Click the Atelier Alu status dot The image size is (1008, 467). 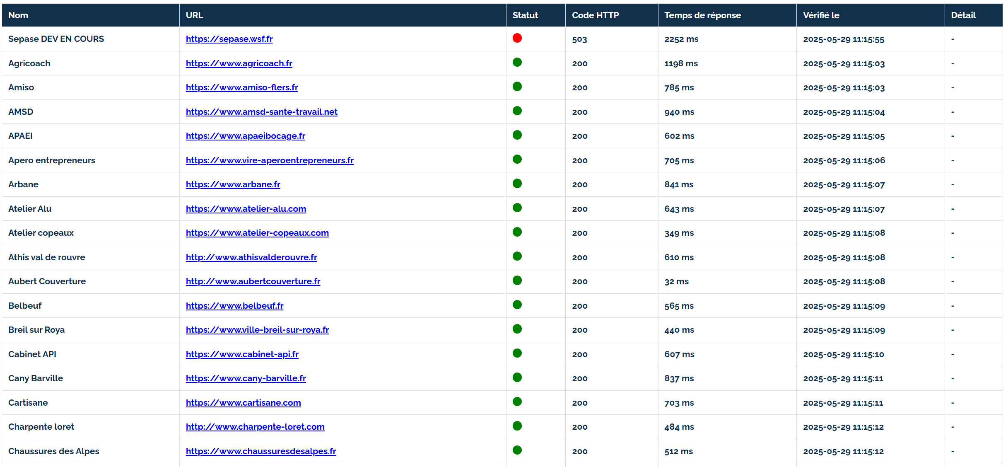(x=517, y=208)
